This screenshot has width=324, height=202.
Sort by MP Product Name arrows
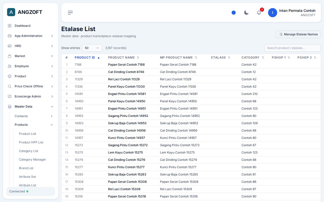[x=196, y=58]
